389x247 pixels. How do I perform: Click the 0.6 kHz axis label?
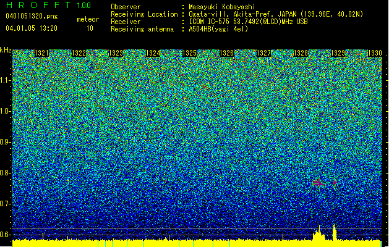4,235
